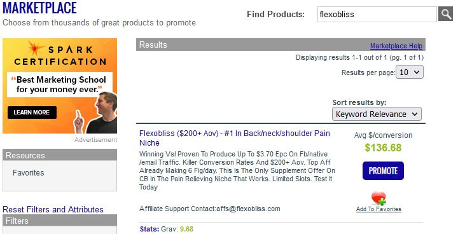Image resolution: width=458 pixels, height=234 pixels.
Task: Click the Gravity stat value 9.68
Action: [x=186, y=229]
